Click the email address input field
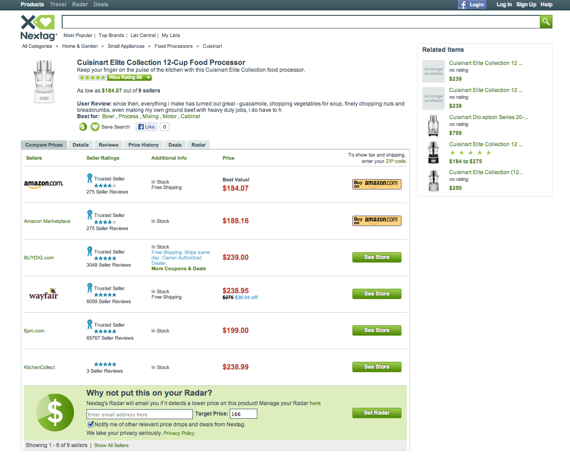Image resolution: width=570 pixels, height=457 pixels. click(x=139, y=414)
